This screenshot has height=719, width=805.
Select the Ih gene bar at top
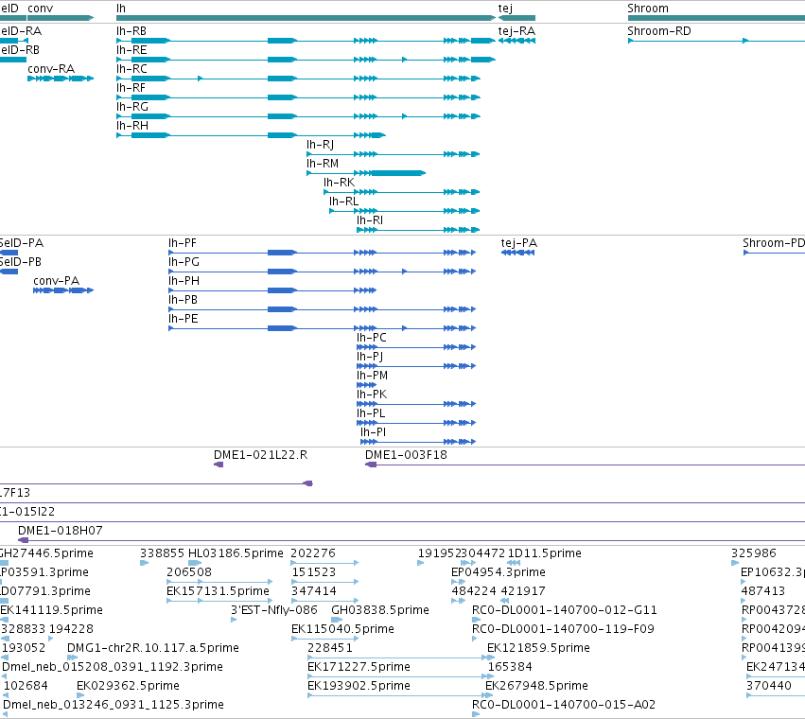[306, 18]
